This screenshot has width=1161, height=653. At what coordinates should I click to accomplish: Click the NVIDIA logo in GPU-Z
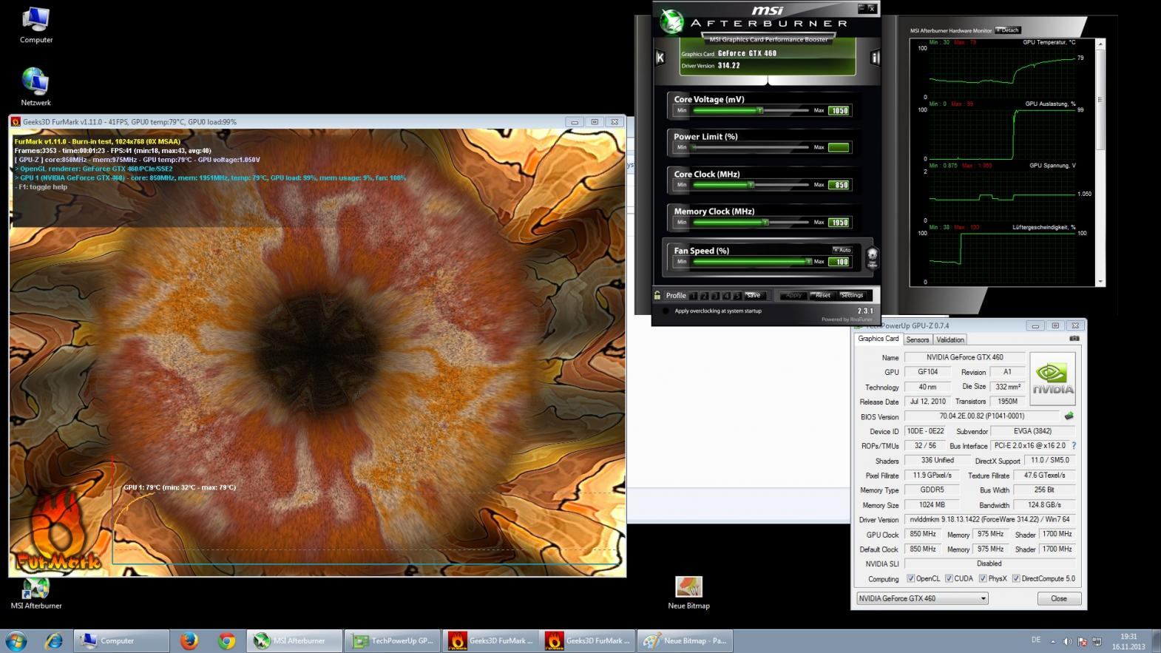pyautogui.click(x=1052, y=379)
